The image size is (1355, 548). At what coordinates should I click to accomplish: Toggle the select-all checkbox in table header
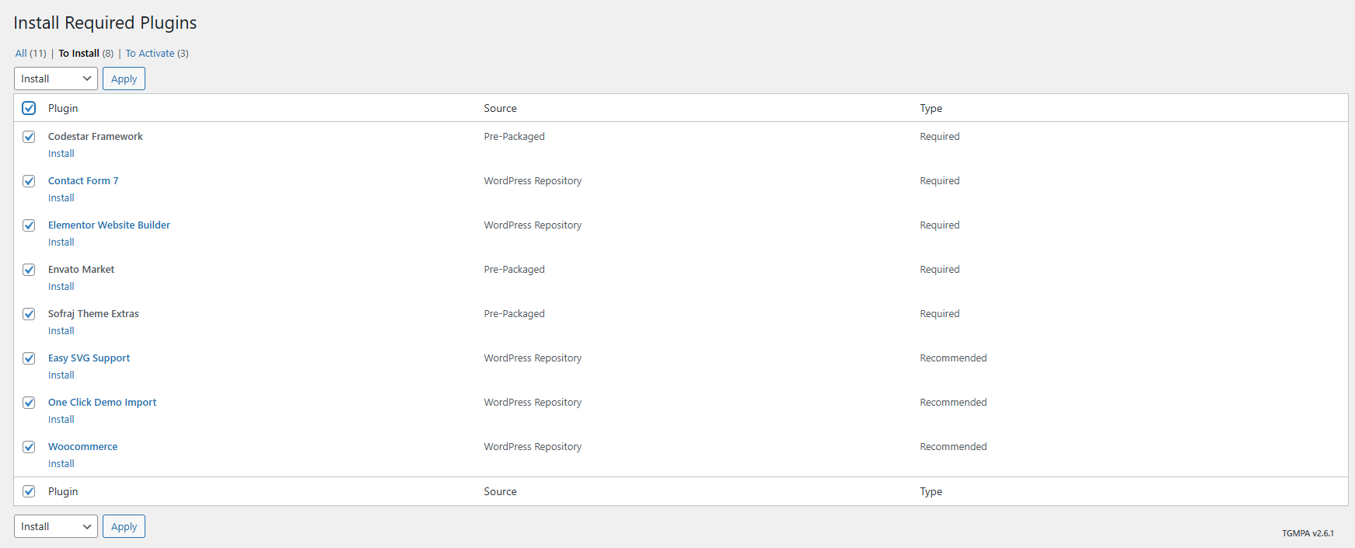29,108
